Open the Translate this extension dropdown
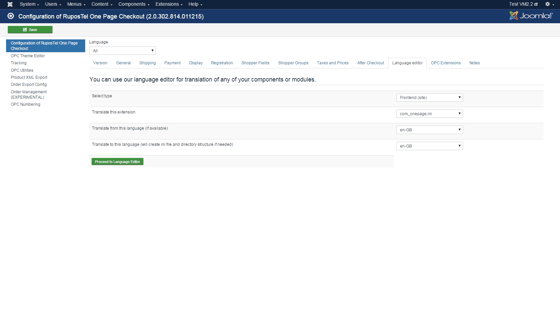560x327 pixels. [430, 114]
